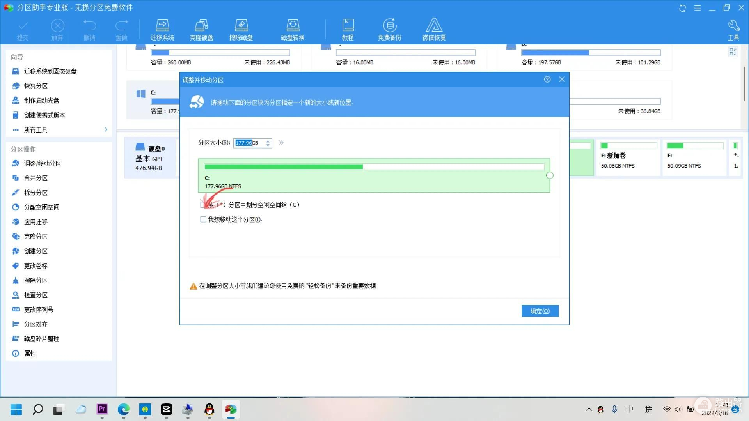The width and height of the screenshot is (749, 421).
Task: Increase partition size with the spinner arrow
Action: tap(268, 141)
